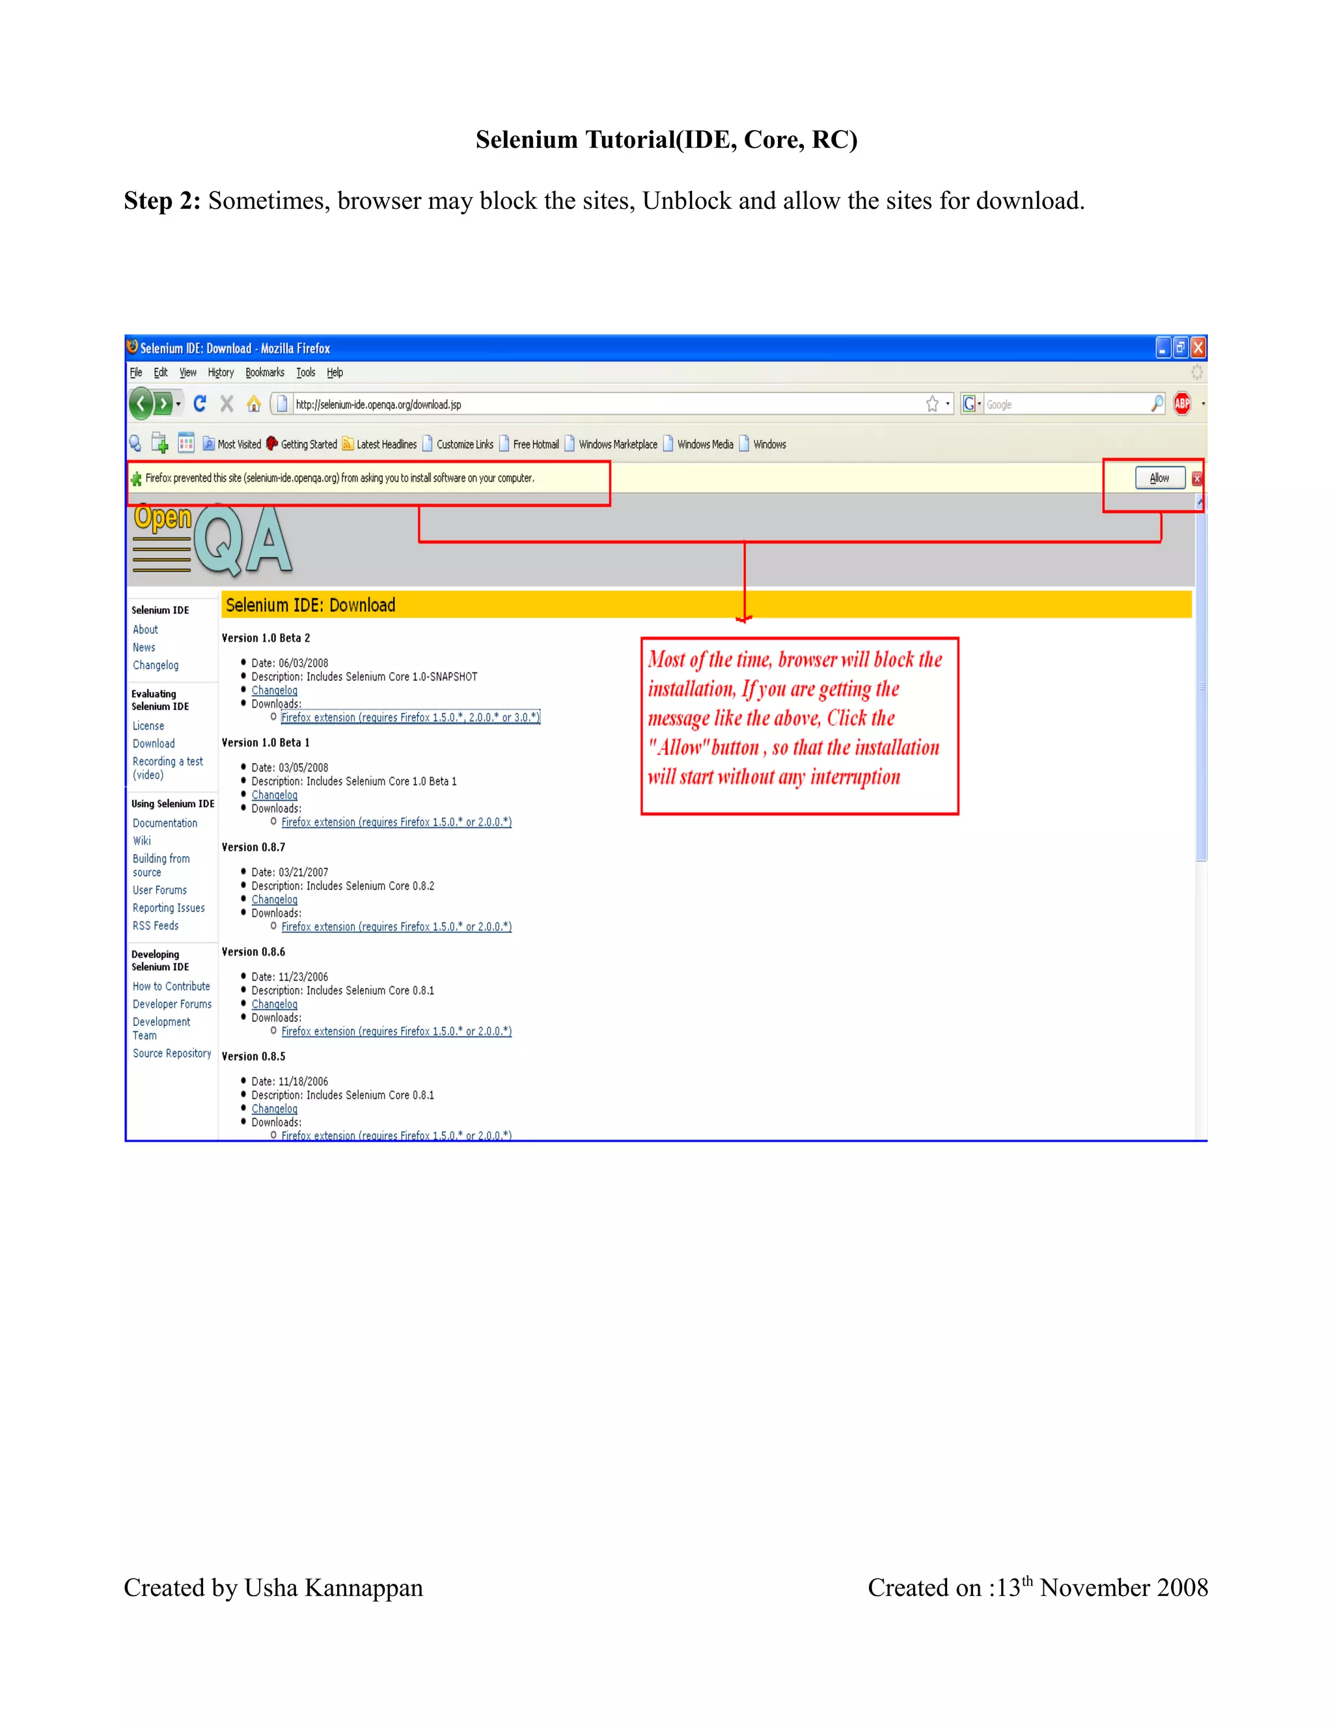This screenshot has width=1333, height=1725.
Task: Click the vertical scrollbar thumb
Action: (1201, 685)
